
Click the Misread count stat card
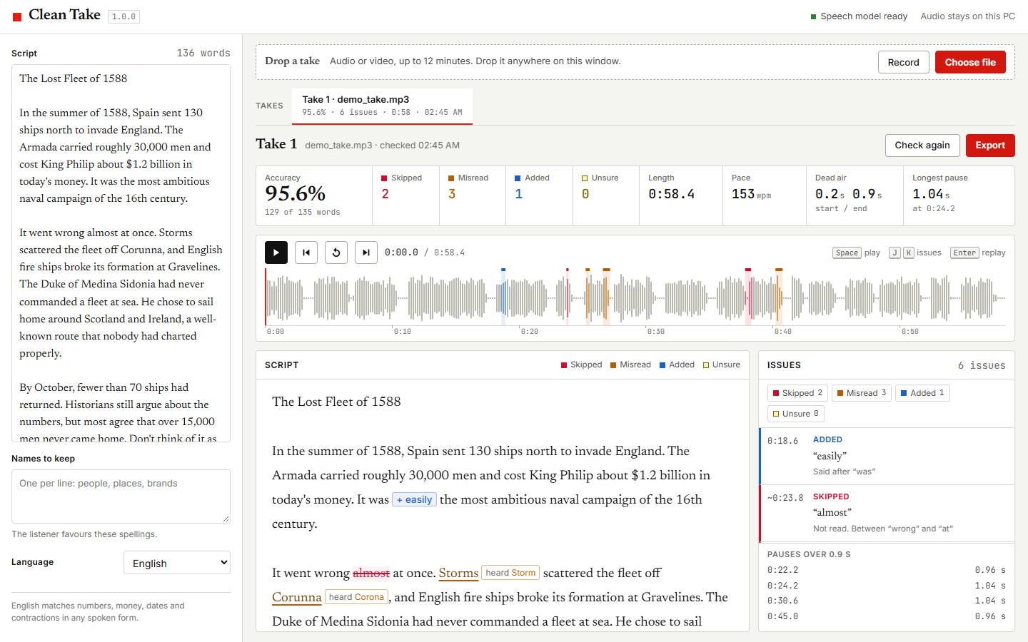[x=473, y=196]
